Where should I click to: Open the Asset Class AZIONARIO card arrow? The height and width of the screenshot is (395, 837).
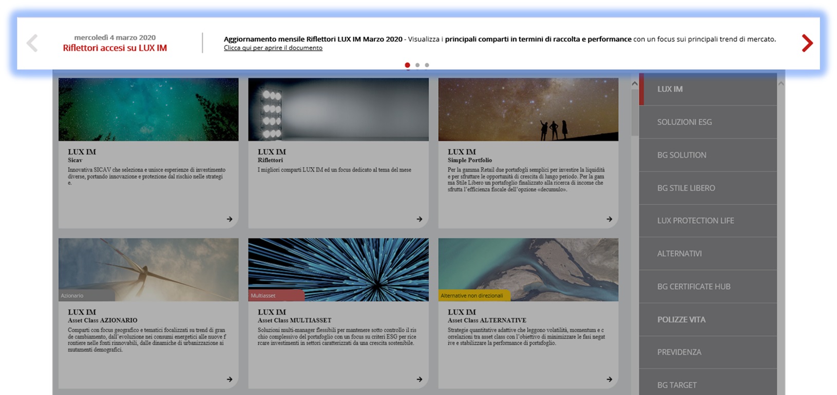[x=230, y=380]
